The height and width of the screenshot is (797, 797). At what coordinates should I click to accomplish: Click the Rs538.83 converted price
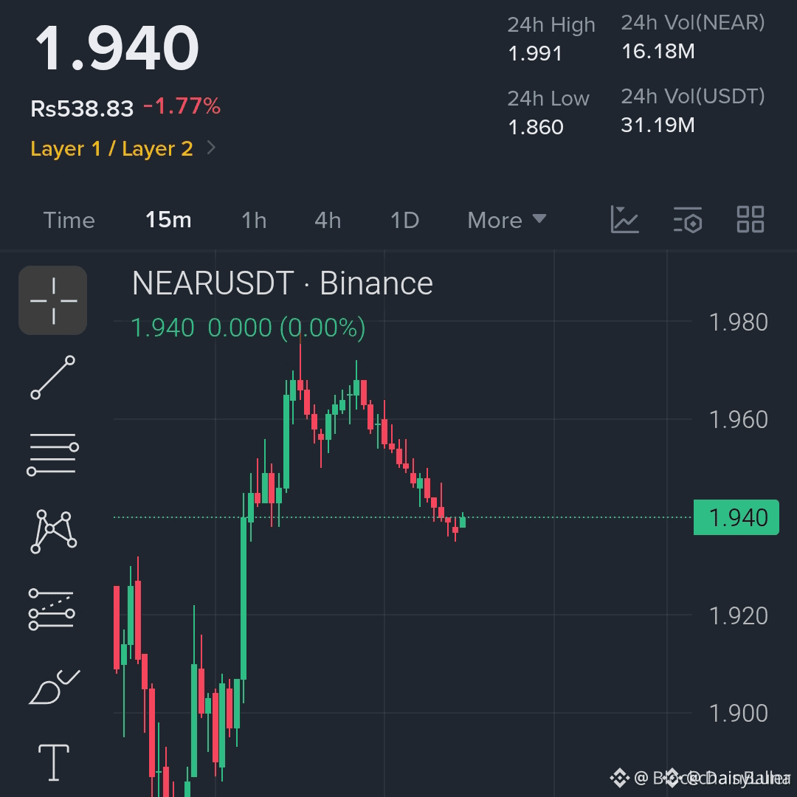tap(82, 108)
